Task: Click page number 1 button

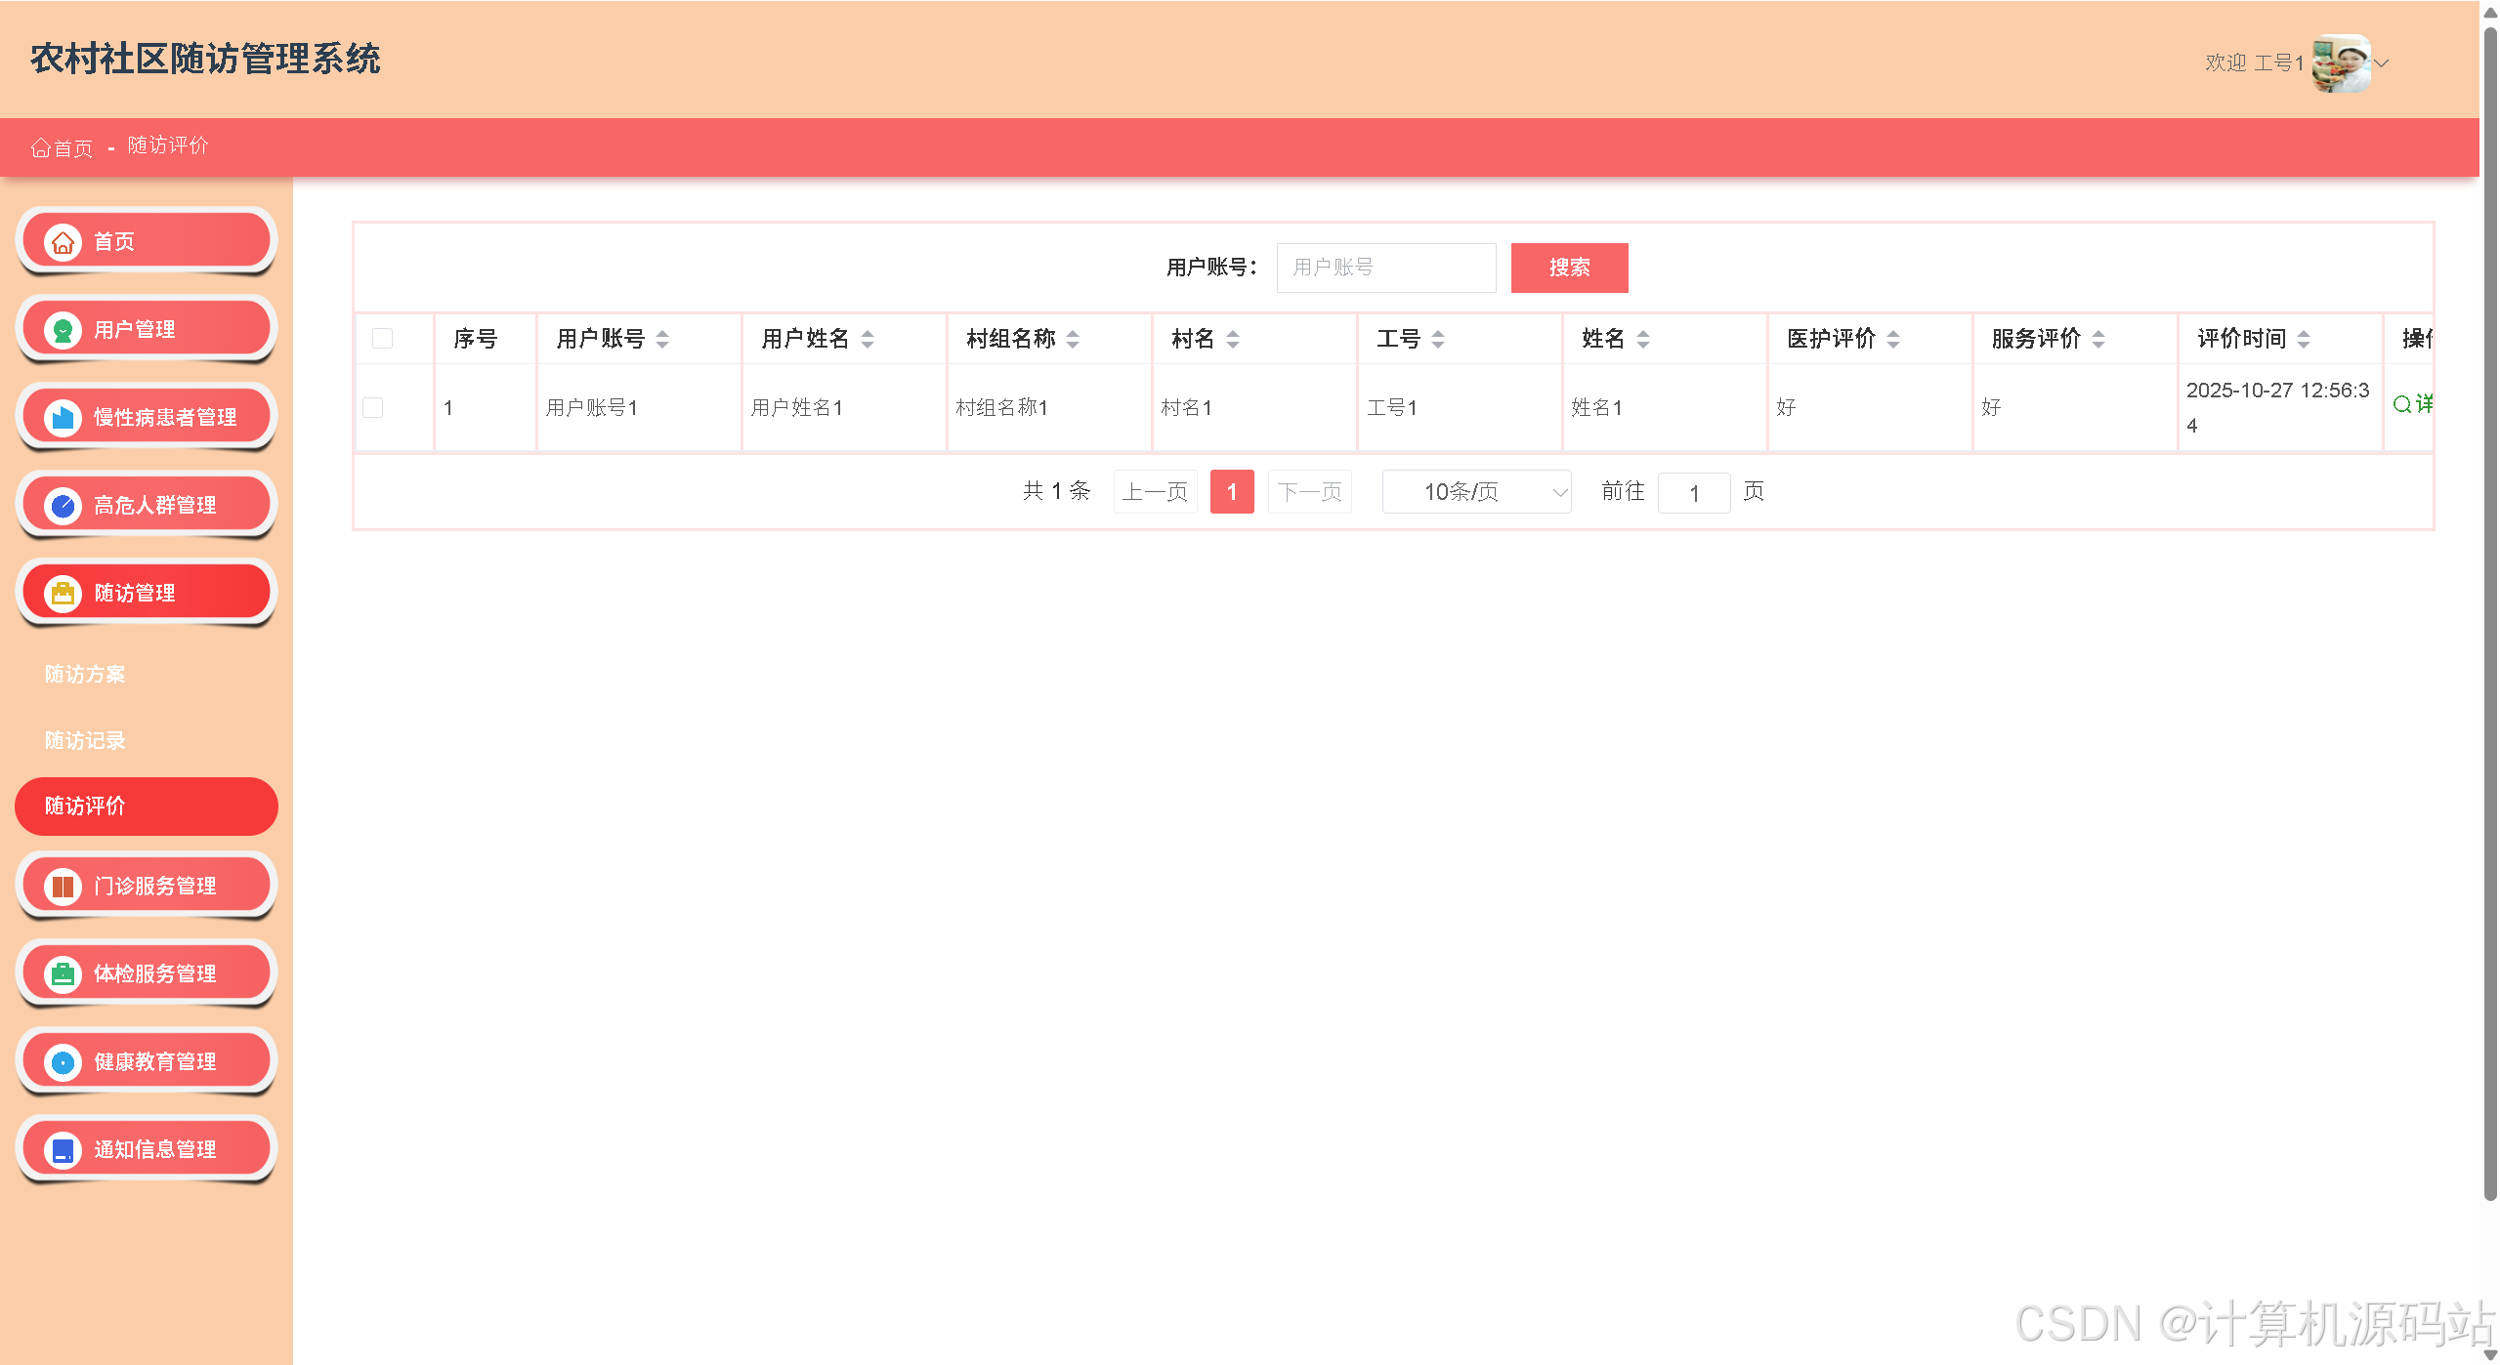Action: [x=1232, y=491]
